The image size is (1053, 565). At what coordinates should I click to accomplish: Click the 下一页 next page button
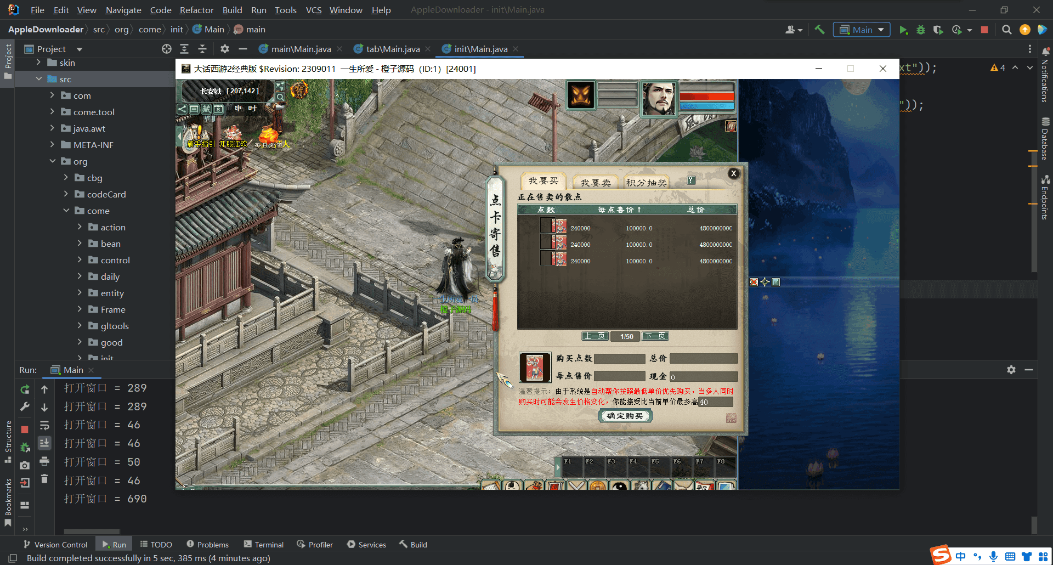pos(655,336)
